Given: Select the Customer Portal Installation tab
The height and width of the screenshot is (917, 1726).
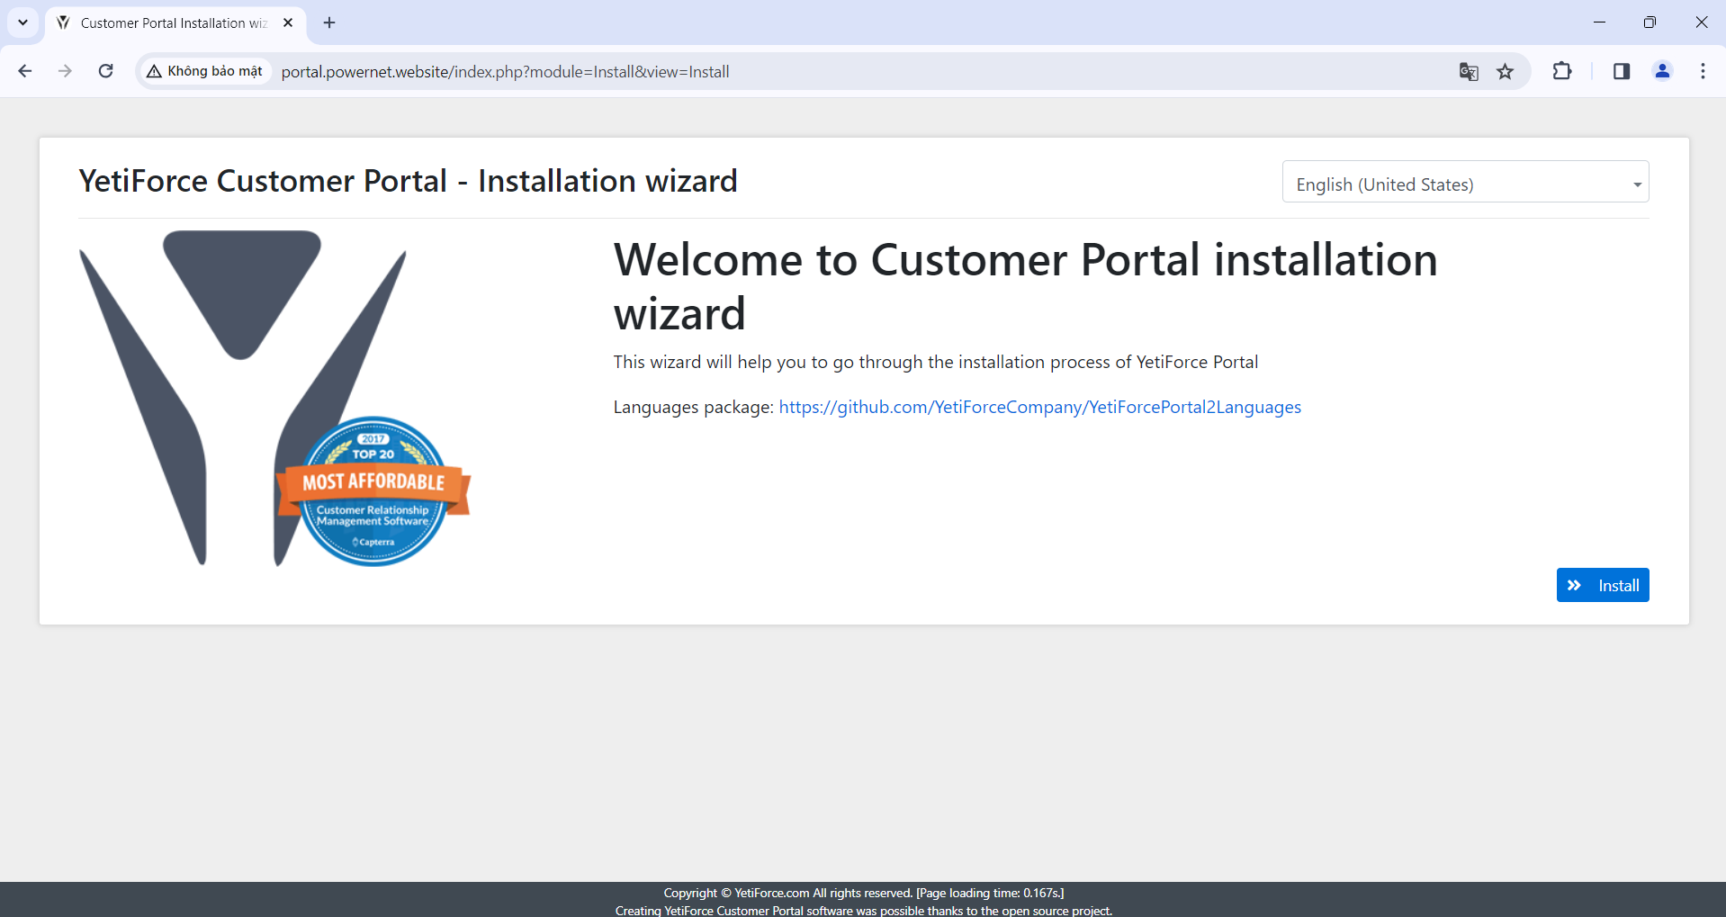Looking at the screenshot, I should pyautogui.click(x=171, y=23).
